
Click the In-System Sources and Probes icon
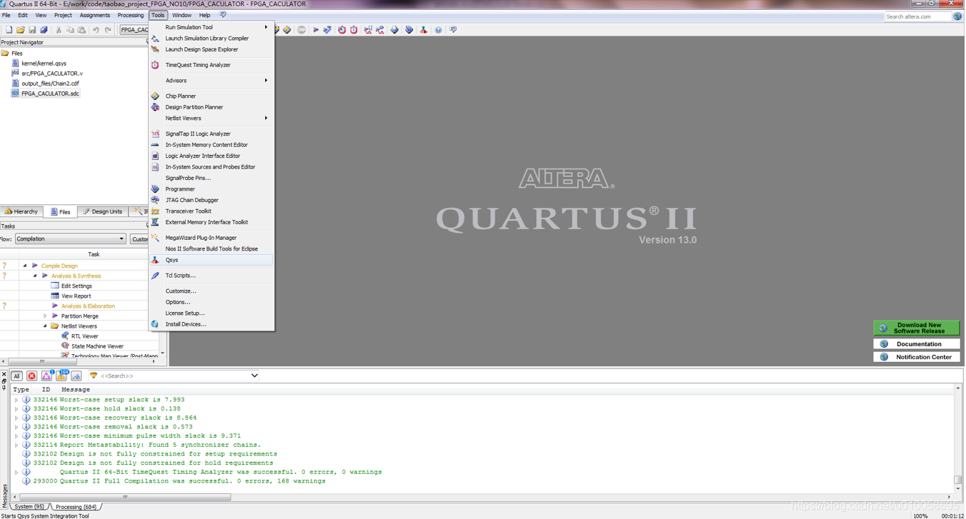(155, 167)
